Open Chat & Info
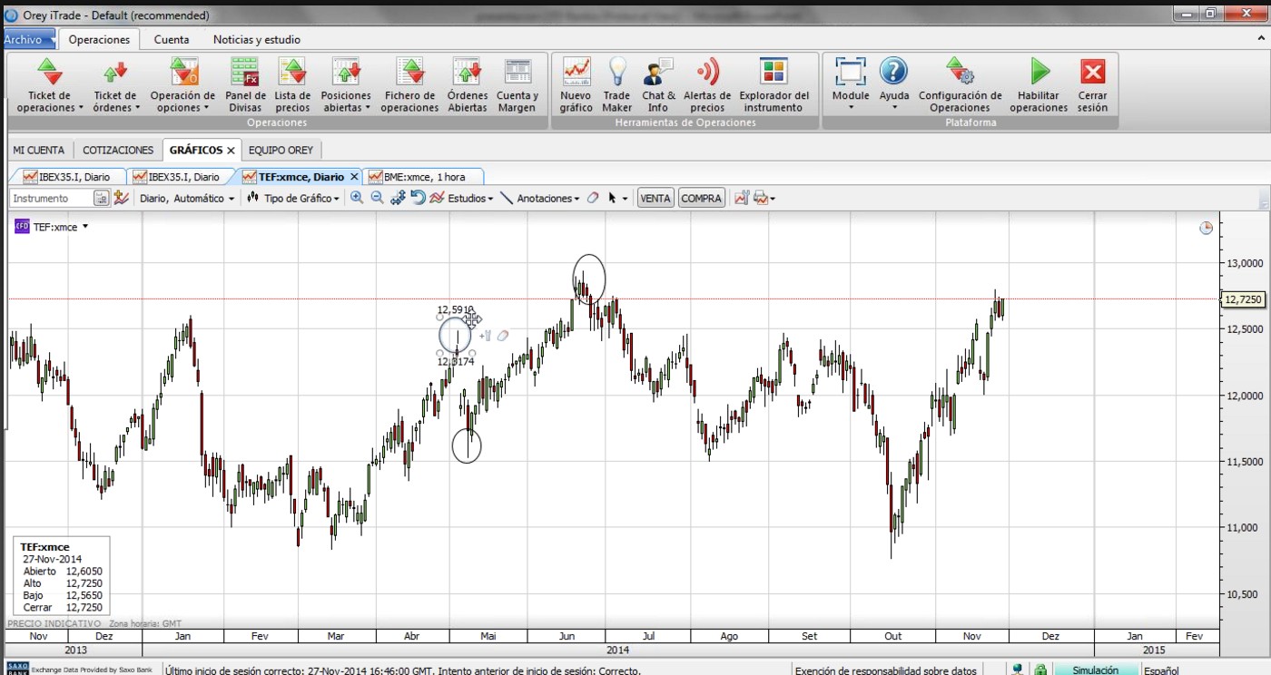1271x675 pixels. point(658,84)
